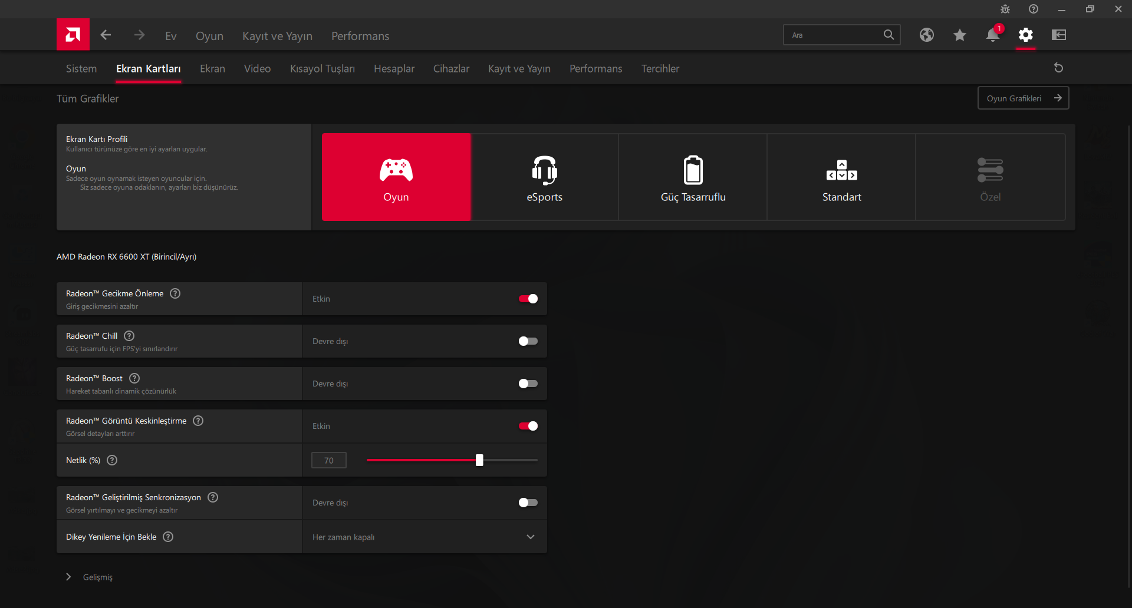Screen dimensions: 1132x608
Task: Switch to the Hesaplar tab
Action: [394, 68]
